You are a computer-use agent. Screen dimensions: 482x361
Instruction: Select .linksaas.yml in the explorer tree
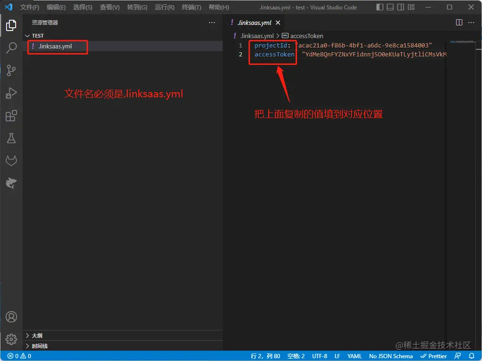pos(123,47)
